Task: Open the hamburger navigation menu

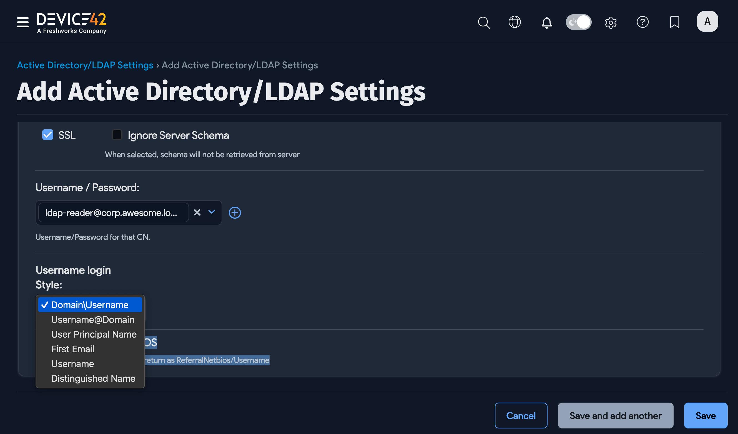Action: click(x=22, y=22)
